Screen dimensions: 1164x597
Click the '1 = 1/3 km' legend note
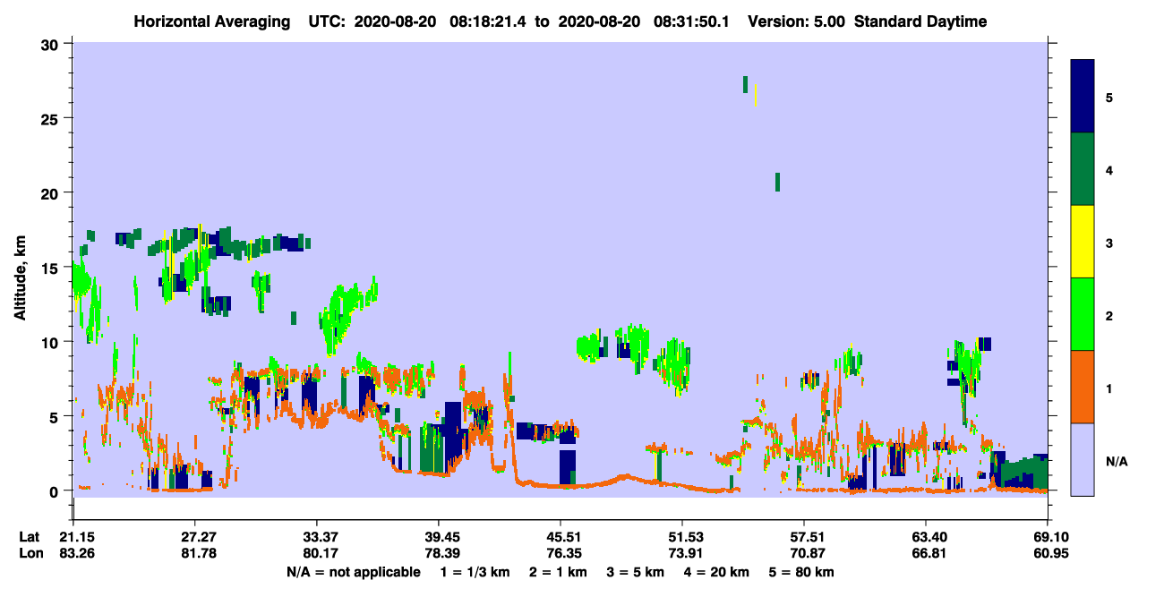pos(476,572)
